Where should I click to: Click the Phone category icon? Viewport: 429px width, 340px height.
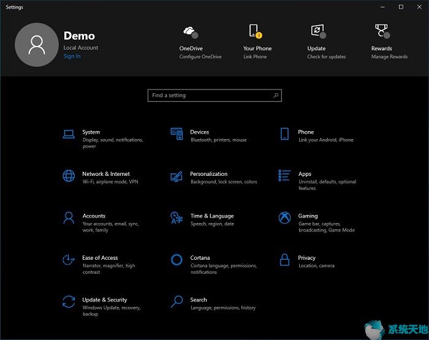284,134
